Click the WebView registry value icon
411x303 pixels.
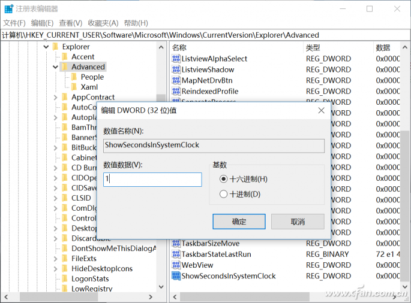coord(176,265)
